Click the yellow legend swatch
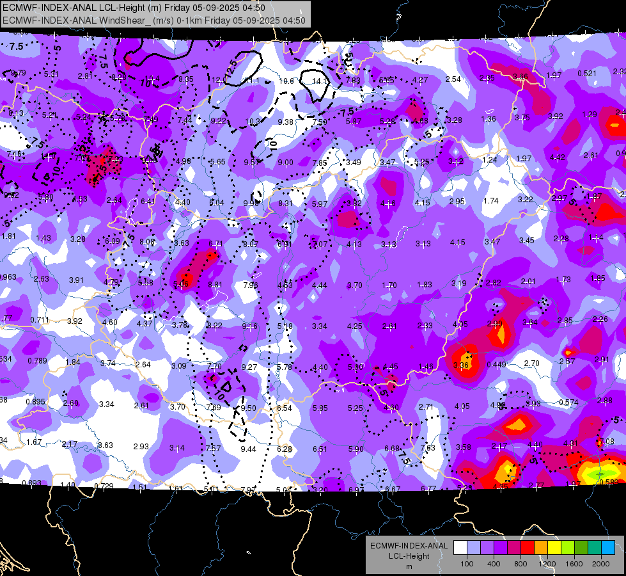The width and height of the screenshot is (626, 576). [x=554, y=548]
